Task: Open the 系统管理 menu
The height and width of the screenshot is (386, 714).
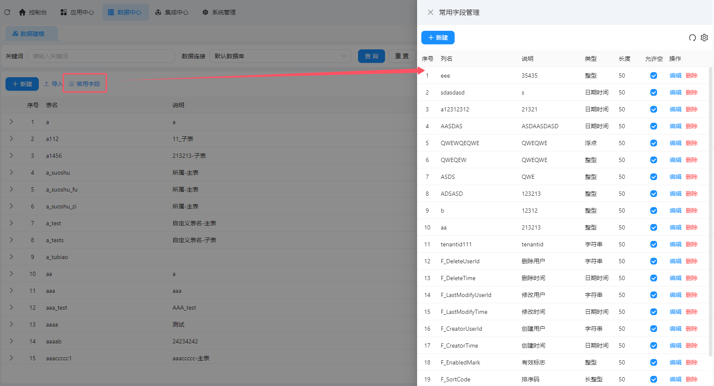Action: [x=219, y=12]
